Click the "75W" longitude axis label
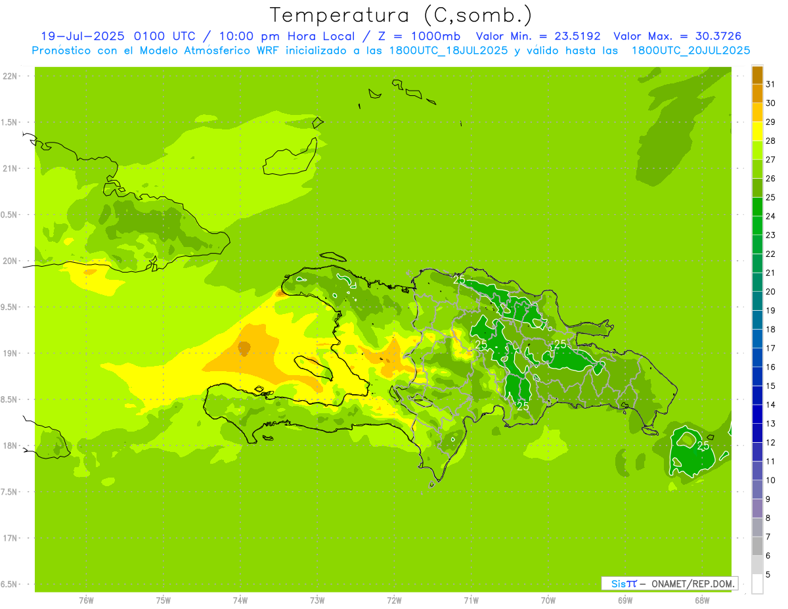This screenshot has width=788, height=609. (x=163, y=600)
